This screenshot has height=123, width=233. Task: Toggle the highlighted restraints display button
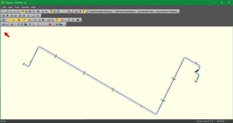click(57, 20)
